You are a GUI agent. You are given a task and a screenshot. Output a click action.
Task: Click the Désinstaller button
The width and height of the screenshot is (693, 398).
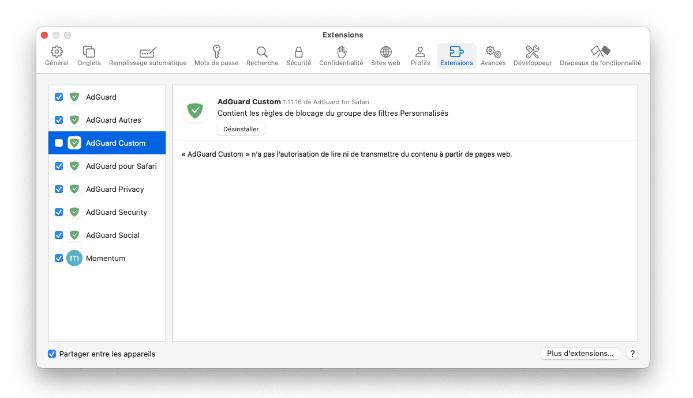(x=241, y=129)
